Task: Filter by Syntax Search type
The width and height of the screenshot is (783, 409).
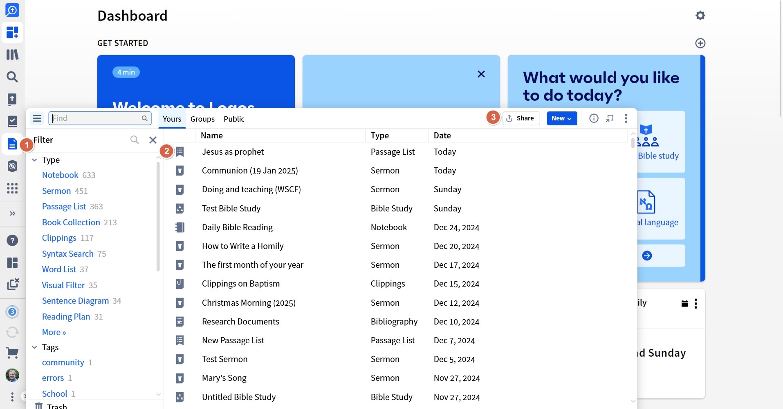Action: (68, 254)
